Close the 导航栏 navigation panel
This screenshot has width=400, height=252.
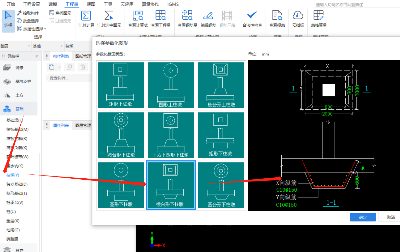[x=37, y=56]
